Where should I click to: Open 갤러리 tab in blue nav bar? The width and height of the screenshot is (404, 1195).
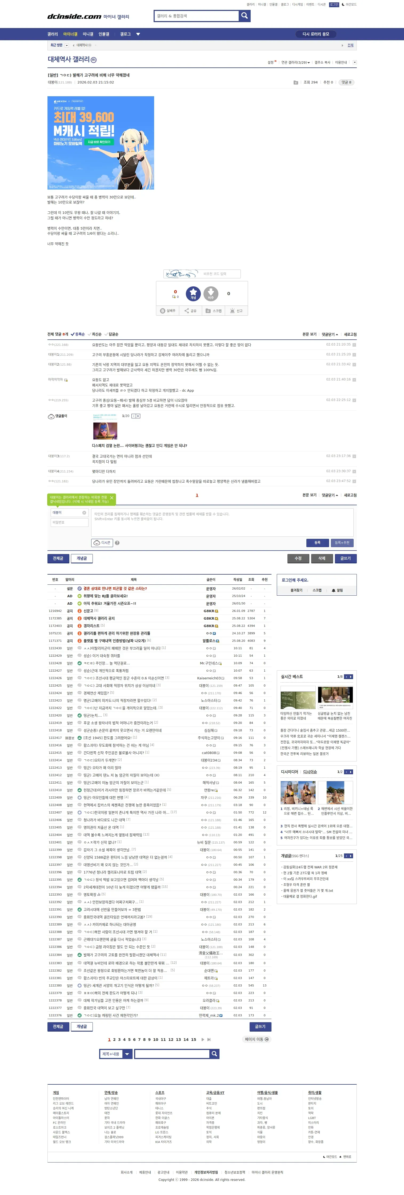53,34
